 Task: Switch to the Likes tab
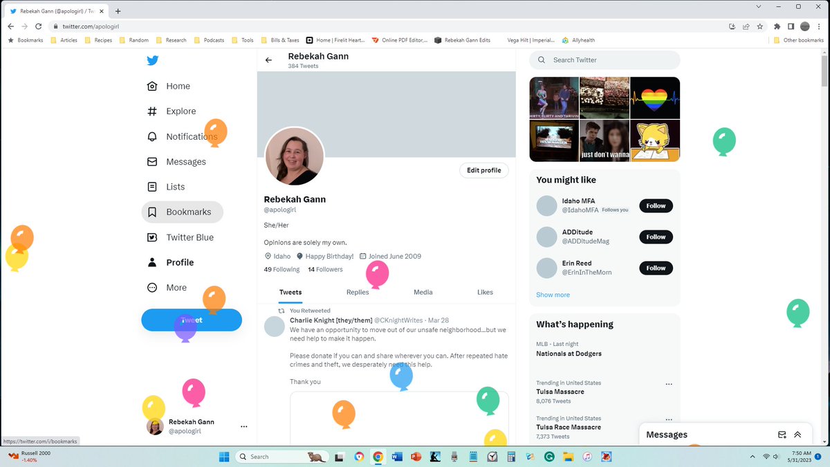[x=486, y=292]
